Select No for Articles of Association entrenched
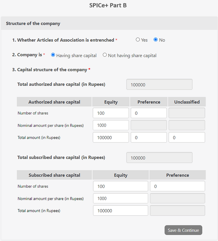Viewport: 218px width, 241px height. (x=156, y=40)
